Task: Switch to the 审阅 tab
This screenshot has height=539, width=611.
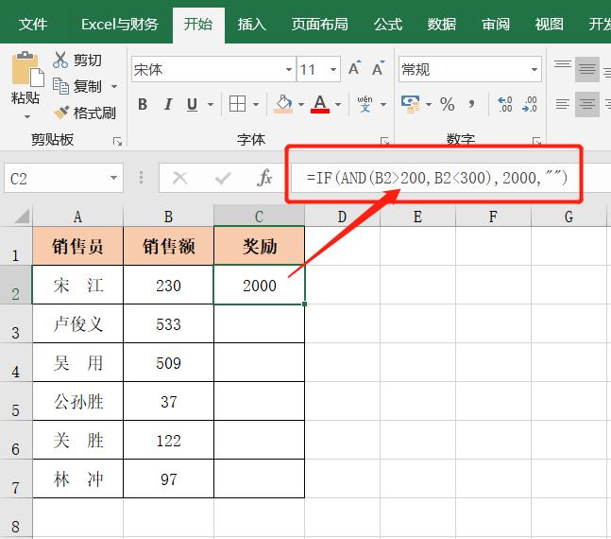Action: coord(496,25)
